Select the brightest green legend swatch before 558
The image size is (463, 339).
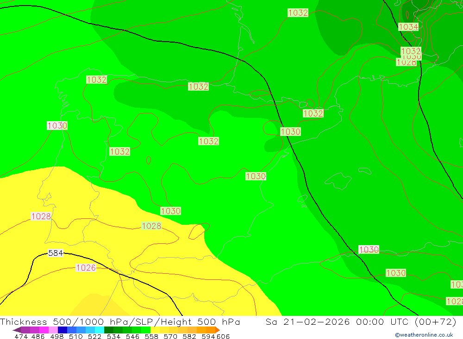point(146,330)
